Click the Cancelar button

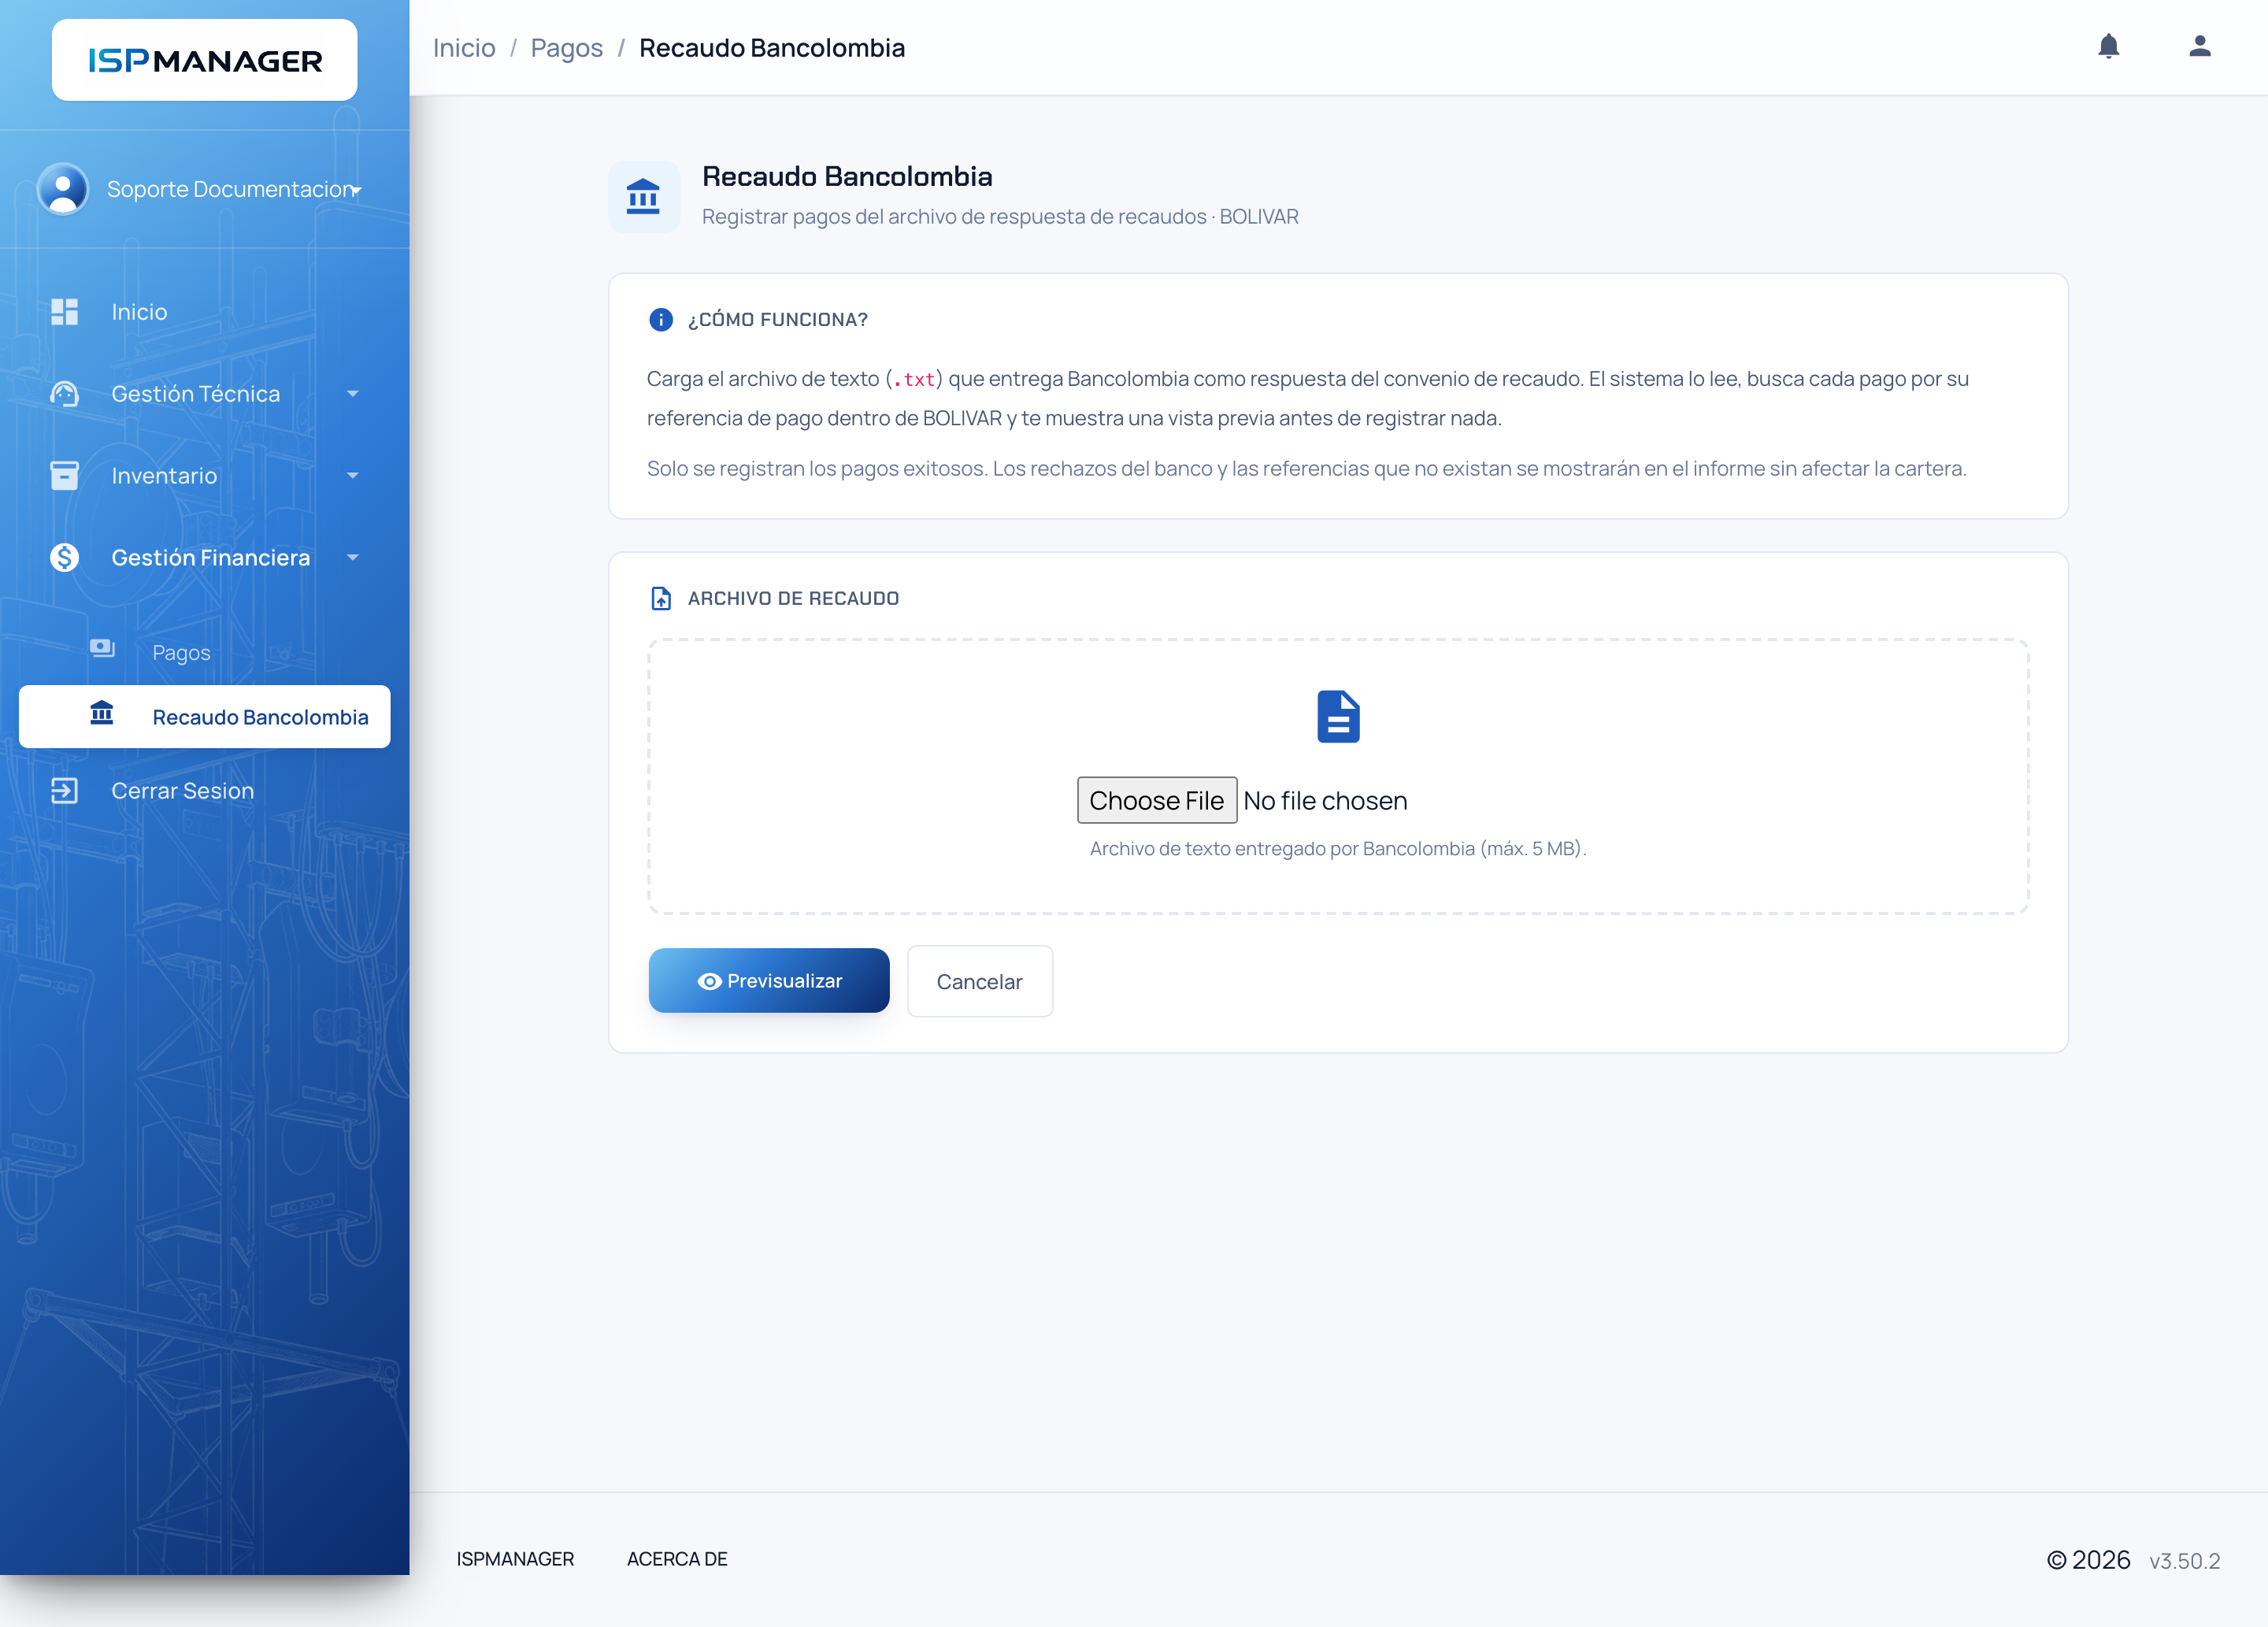pyautogui.click(x=979, y=982)
